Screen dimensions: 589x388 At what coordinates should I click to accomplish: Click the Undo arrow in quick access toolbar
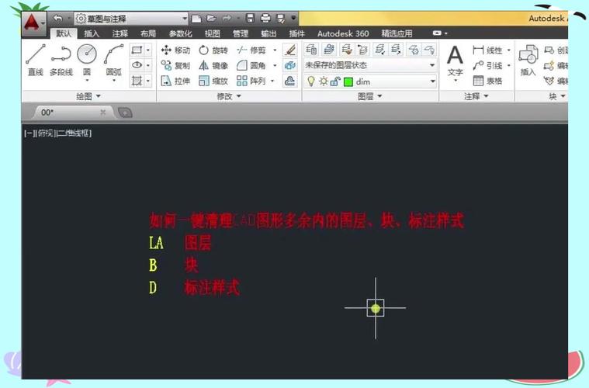[57, 18]
